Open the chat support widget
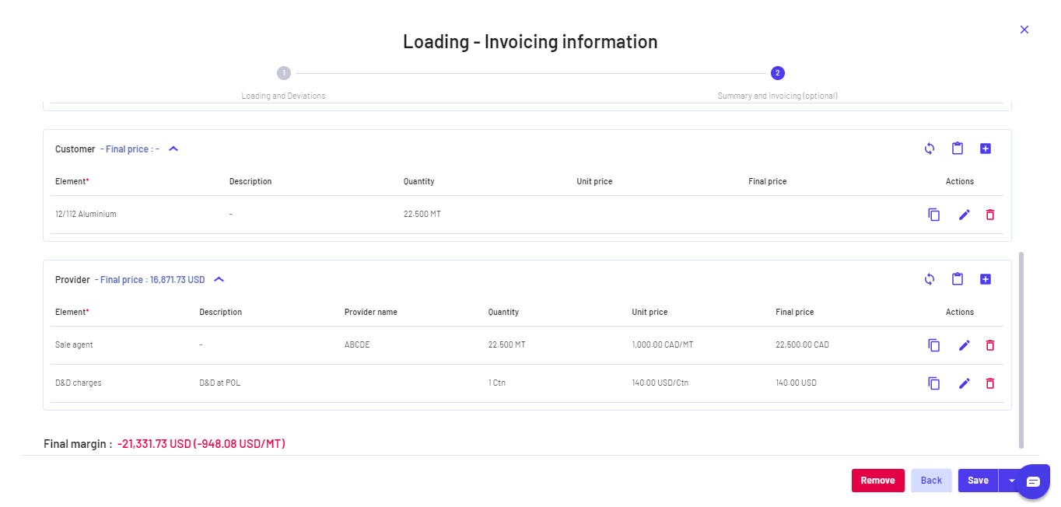The height and width of the screenshot is (507, 1061). [x=1033, y=481]
